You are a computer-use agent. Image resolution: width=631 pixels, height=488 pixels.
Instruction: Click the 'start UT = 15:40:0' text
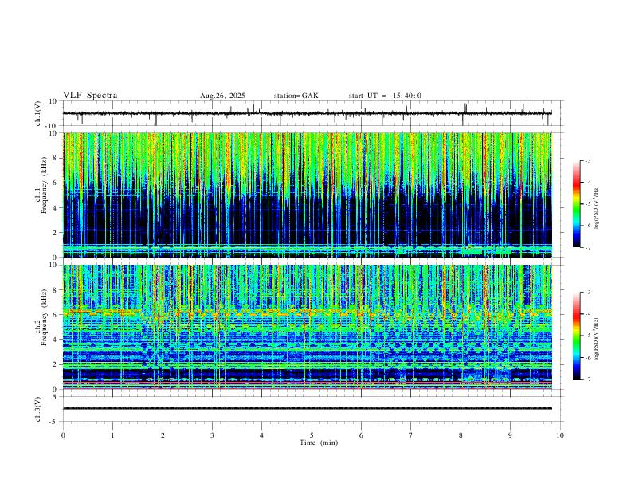click(x=385, y=96)
